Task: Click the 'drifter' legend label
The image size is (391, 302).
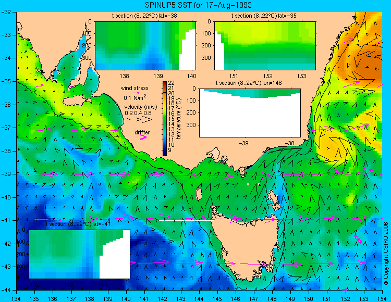Action: 142,132
